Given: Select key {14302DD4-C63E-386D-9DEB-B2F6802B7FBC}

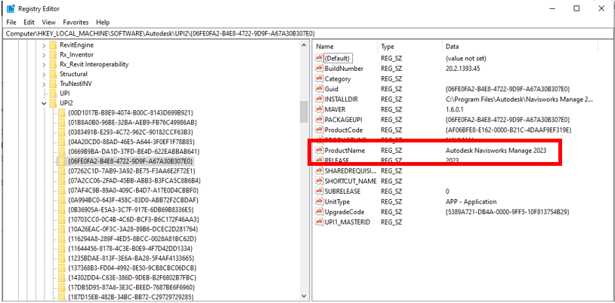Looking at the screenshot, I should (131, 278).
